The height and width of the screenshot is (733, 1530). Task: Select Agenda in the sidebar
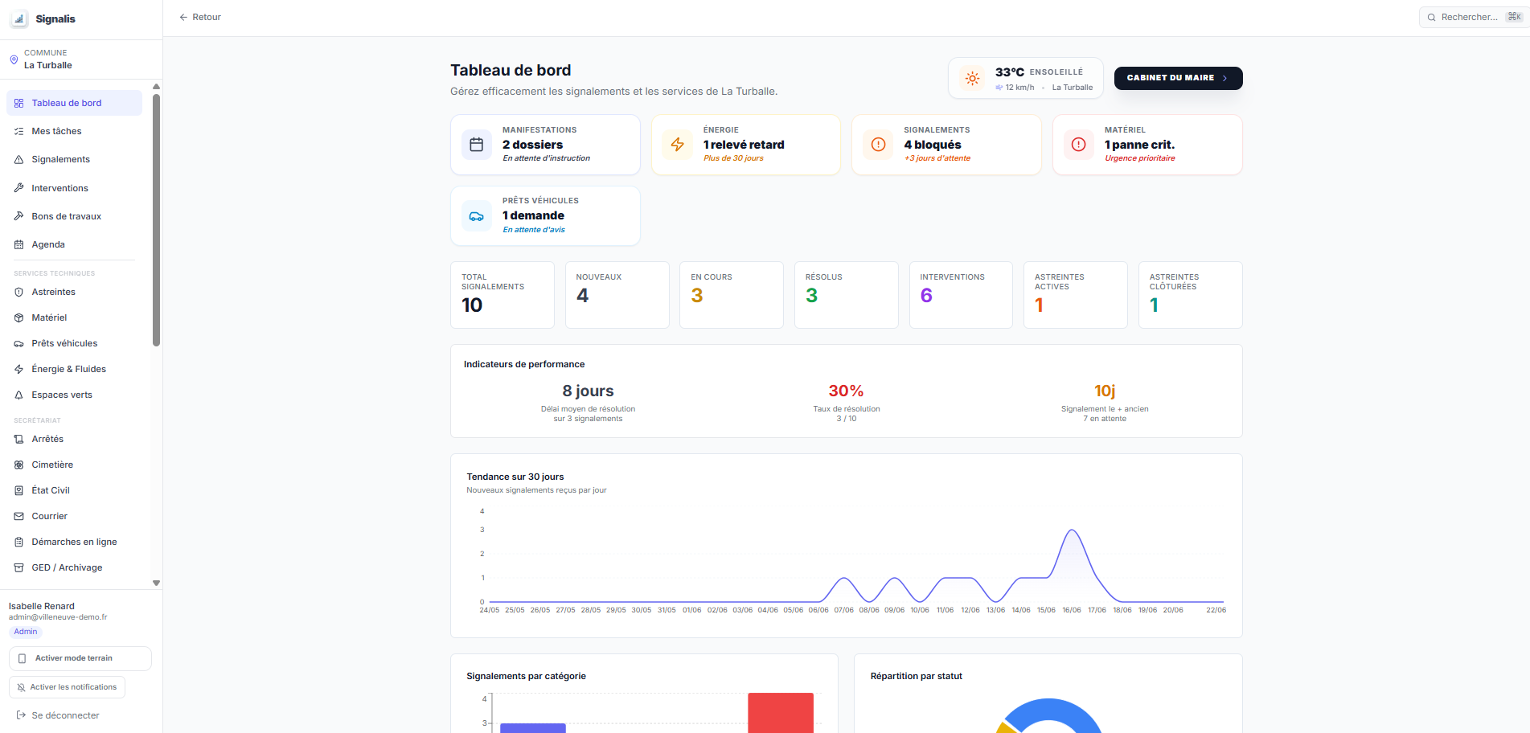[74, 244]
